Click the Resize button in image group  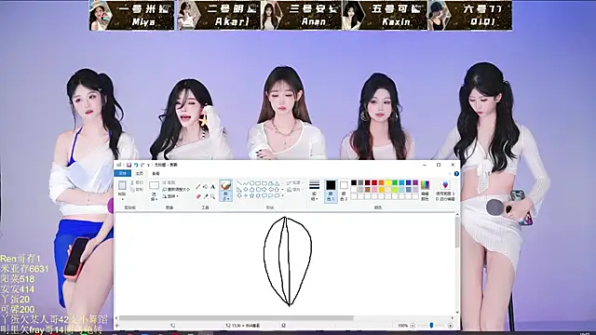(176, 190)
